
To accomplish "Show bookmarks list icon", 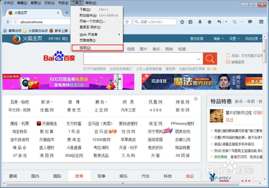I will point(190,22).
